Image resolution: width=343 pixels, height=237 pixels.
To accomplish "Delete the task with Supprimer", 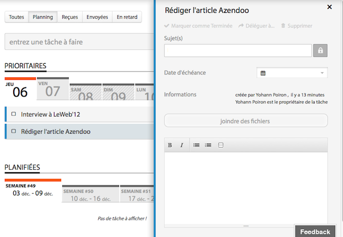I will [x=296, y=26].
